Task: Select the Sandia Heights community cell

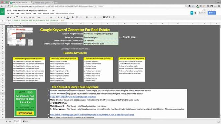Action: [x=101, y=38]
